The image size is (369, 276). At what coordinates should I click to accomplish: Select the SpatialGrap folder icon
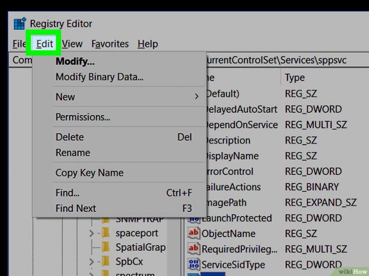coord(105,247)
